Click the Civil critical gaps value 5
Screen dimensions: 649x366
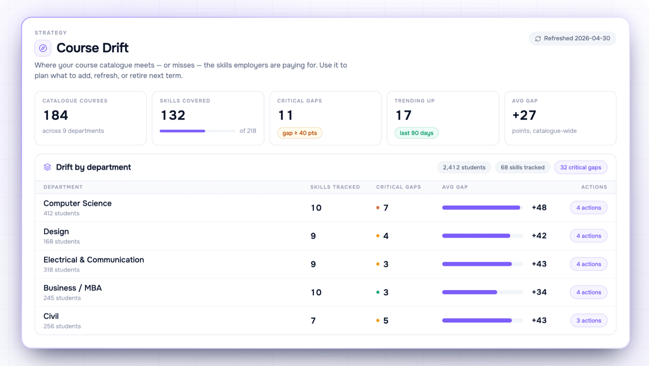386,321
